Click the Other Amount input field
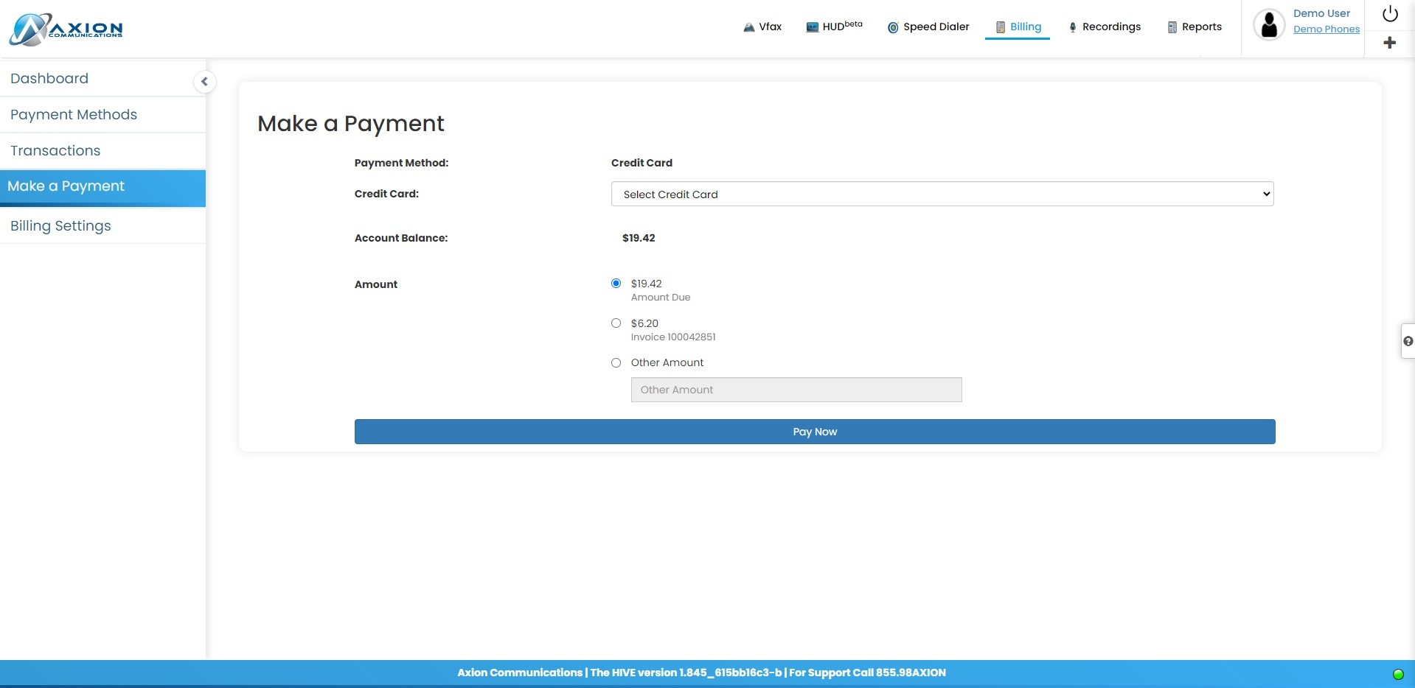1415x688 pixels. click(x=796, y=390)
